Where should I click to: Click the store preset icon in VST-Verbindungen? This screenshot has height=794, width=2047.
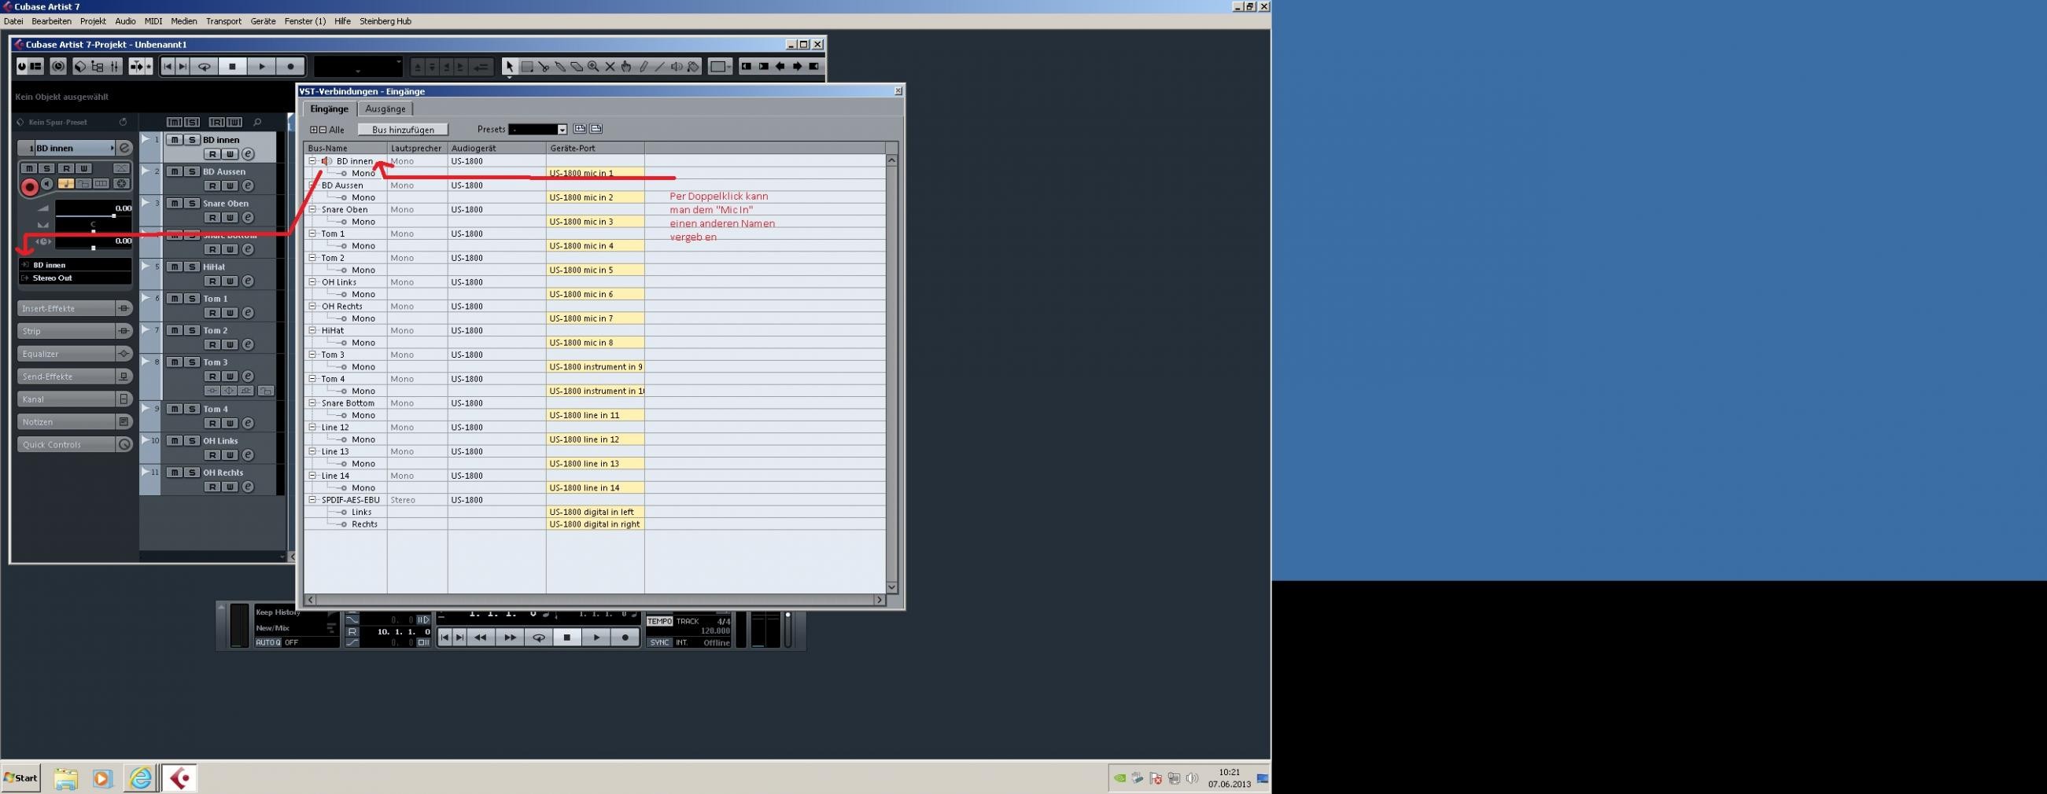pyautogui.click(x=580, y=129)
